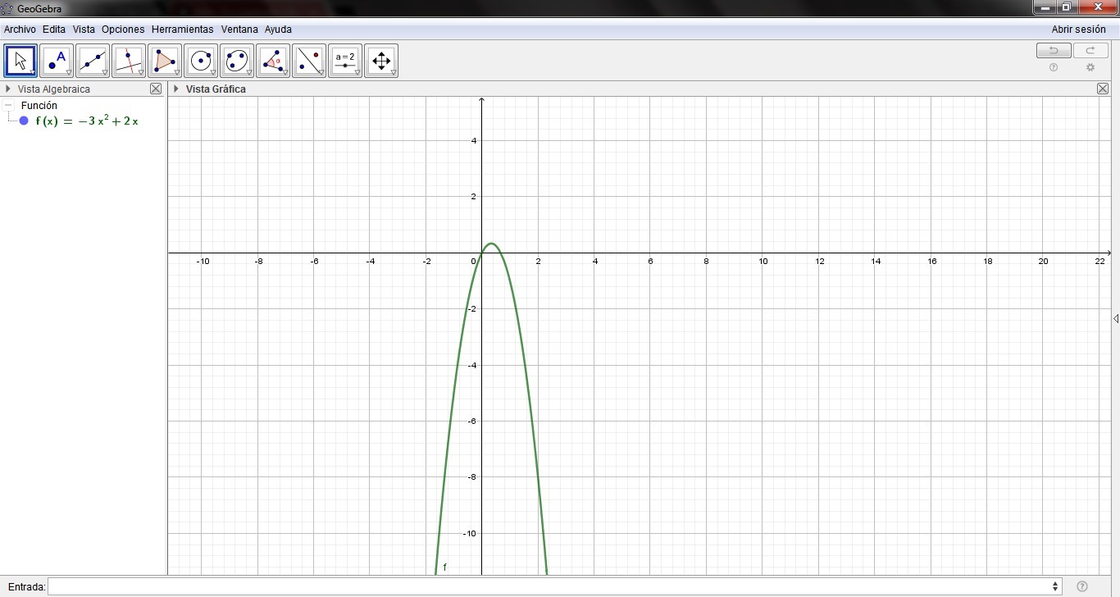Open the toolbar help question icon
The image size is (1120, 597).
point(1054,68)
